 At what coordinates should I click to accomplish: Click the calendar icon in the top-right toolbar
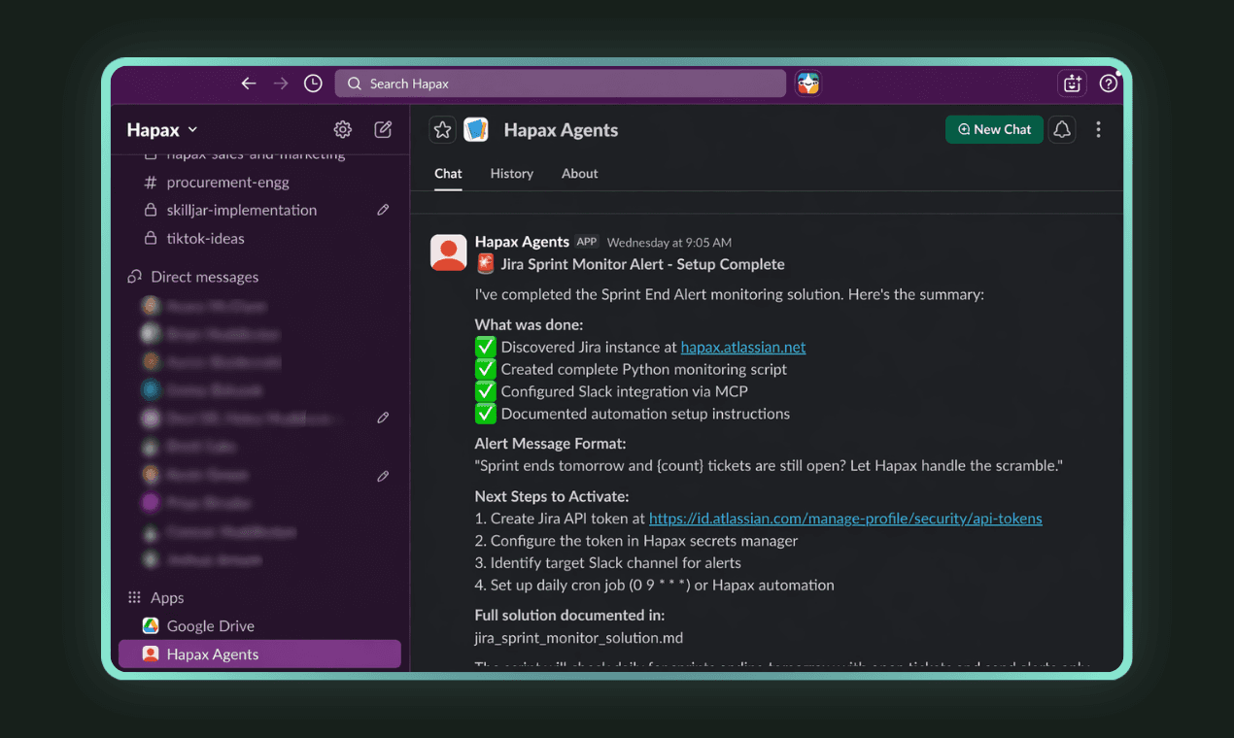pyautogui.click(x=1072, y=84)
